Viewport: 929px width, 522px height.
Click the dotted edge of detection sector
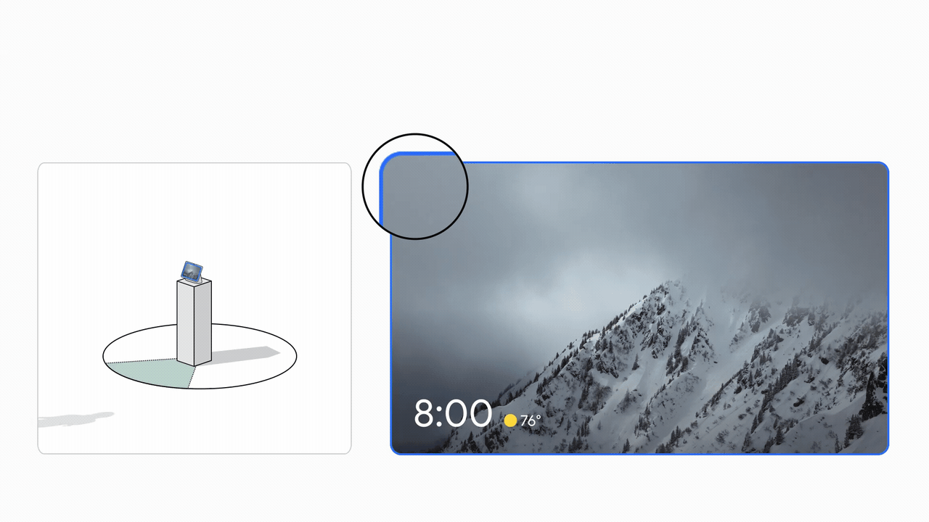(x=142, y=360)
